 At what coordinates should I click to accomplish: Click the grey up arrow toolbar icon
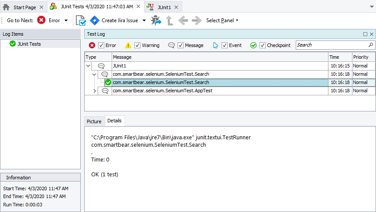tap(169, 20)
